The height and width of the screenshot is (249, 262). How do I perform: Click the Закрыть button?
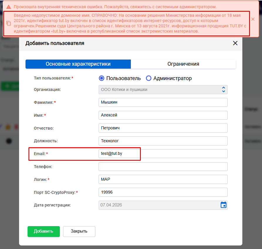click(x=79, y=231)
